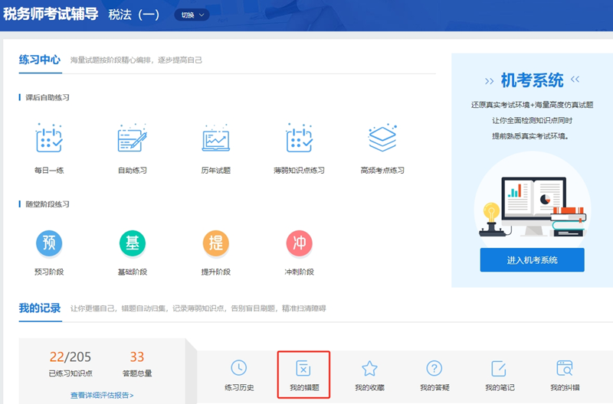Click the 随堂阶段练习 section label
This screenshot has width=613, height=404.
(x=48, y=204)
